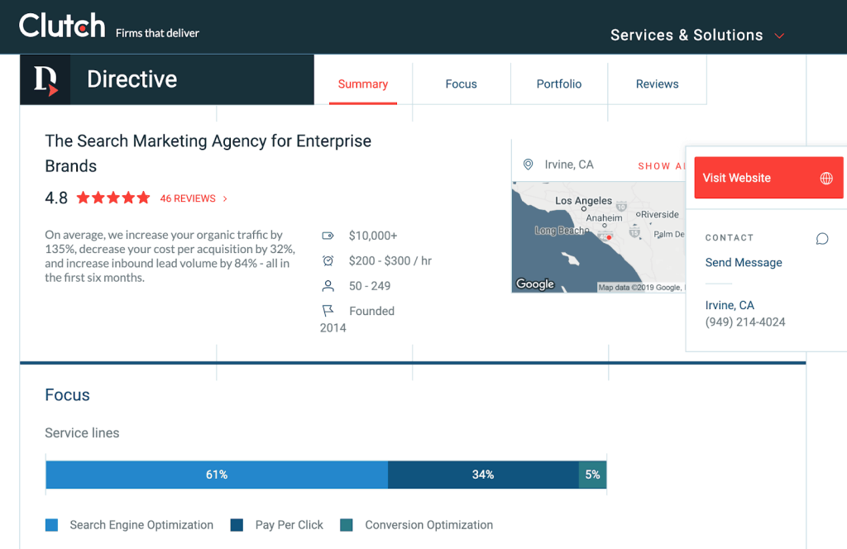Click the Google logo on the map
The image size is (847, 549).
[x=534, y=284]
